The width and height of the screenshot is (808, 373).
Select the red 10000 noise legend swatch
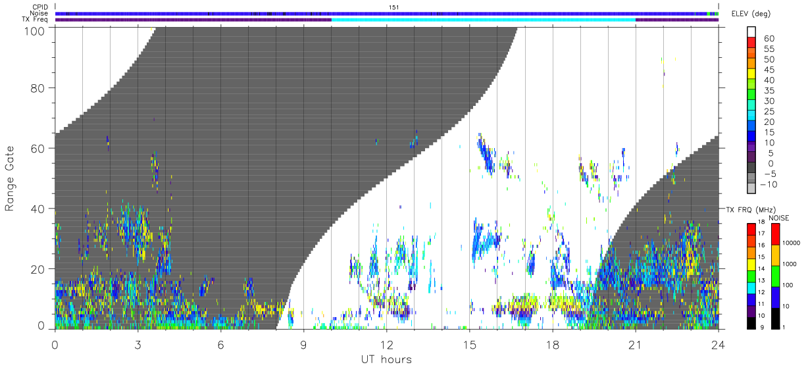(775, 234)
